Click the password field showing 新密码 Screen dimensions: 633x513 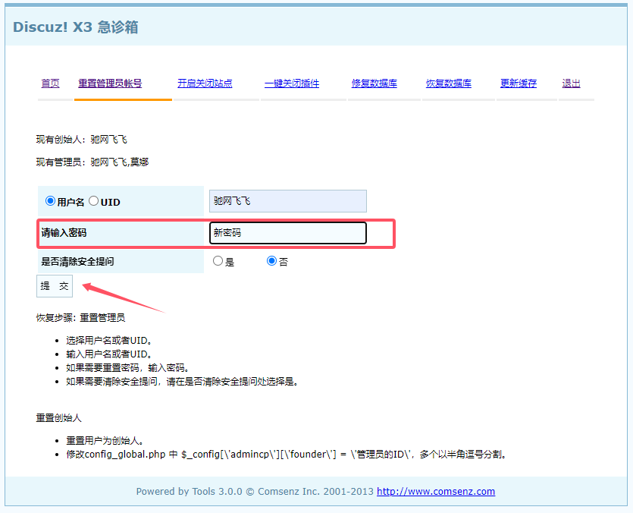288,233
